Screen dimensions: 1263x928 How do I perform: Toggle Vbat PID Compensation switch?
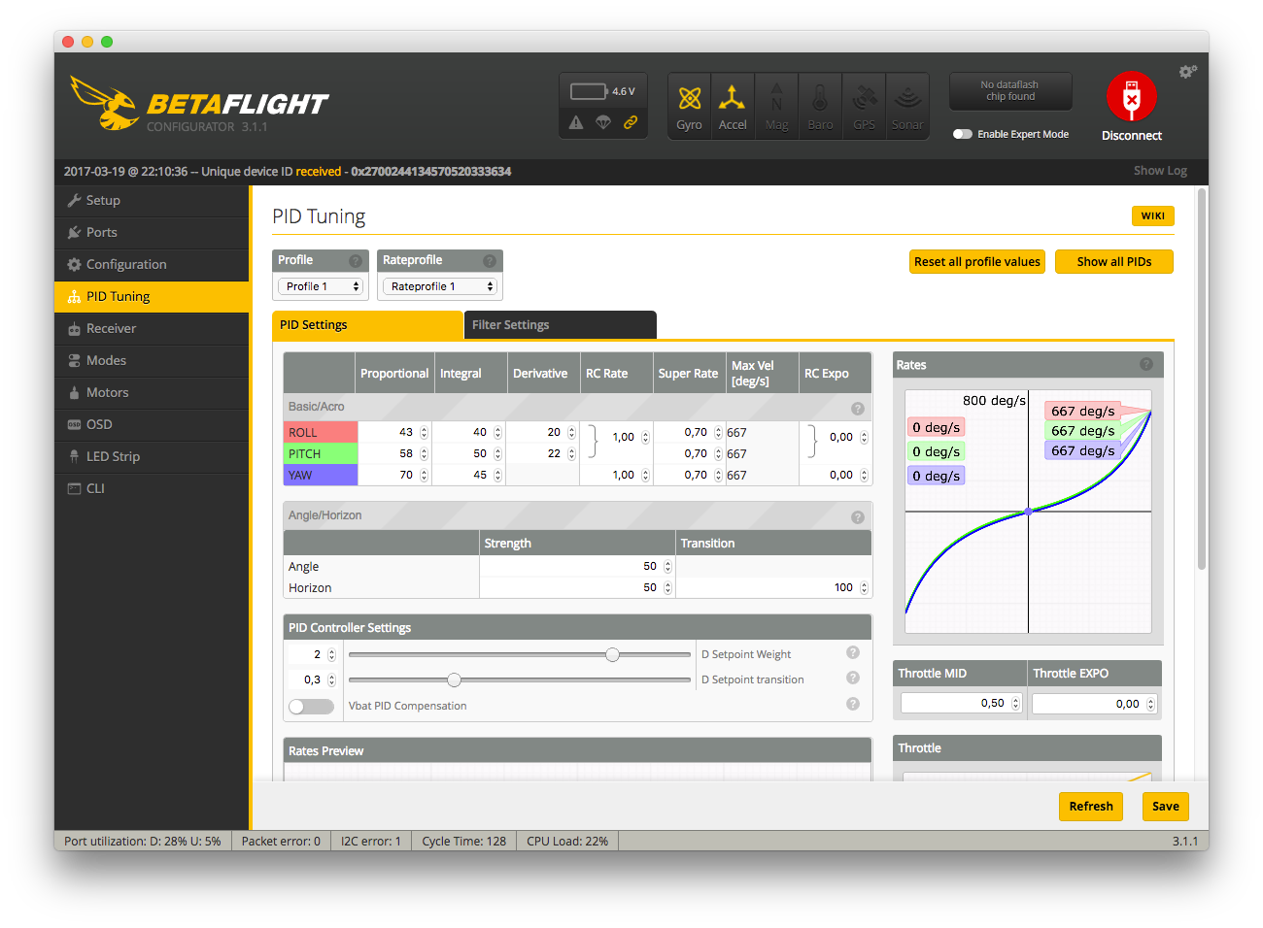[x=311, y=707]
